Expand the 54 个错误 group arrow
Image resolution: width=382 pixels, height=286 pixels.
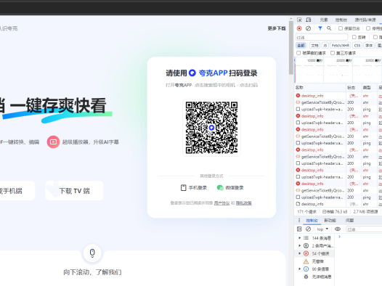tap(300, 253)
